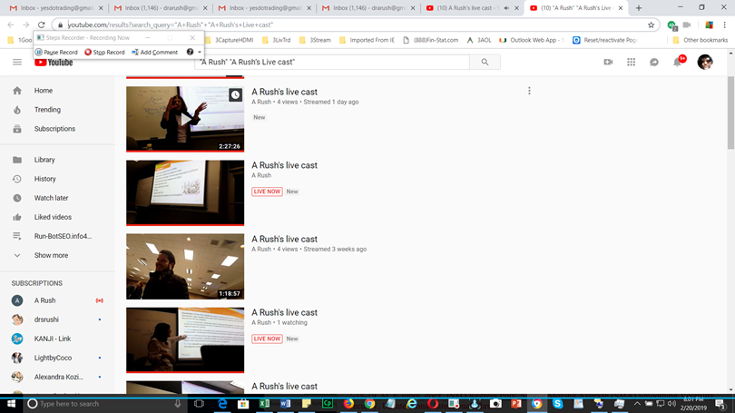The image size is (735, 413).
Task: Open the 3Stream bookmark folder
Action: pyautogui.click(x=315, y=40)
